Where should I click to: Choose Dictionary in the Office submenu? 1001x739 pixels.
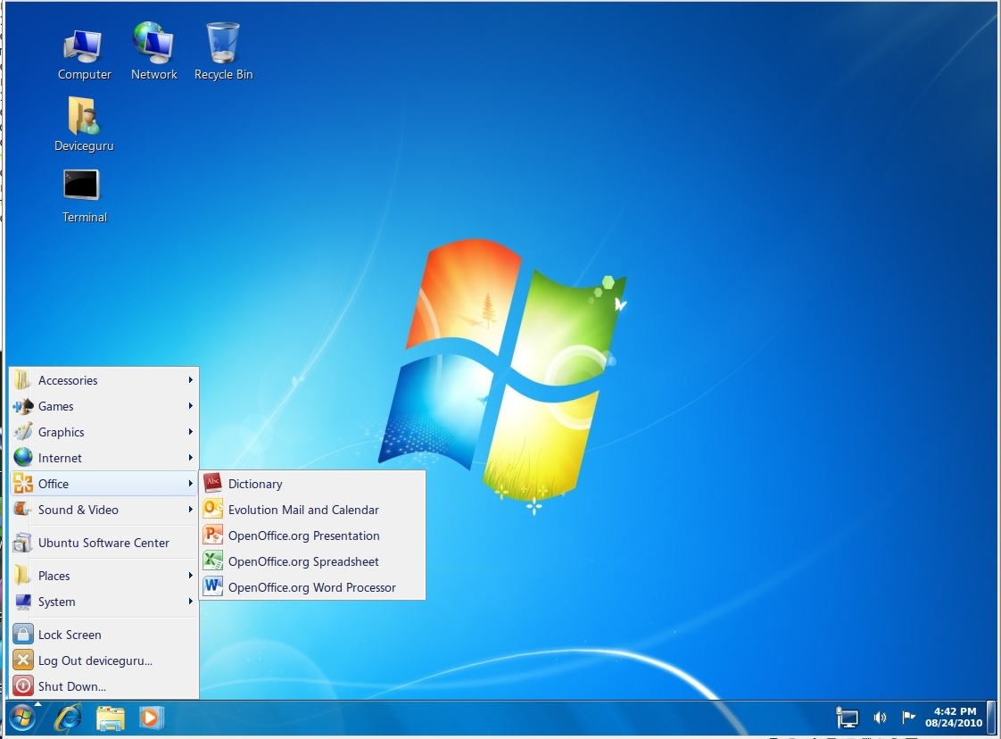(x=312, y=484)
